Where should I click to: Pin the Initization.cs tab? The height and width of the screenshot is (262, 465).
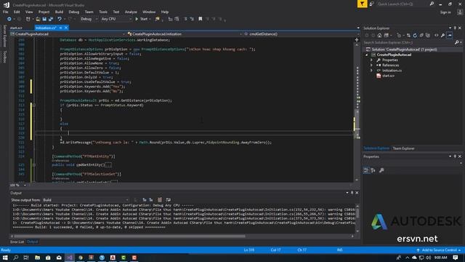pos(60,28)
